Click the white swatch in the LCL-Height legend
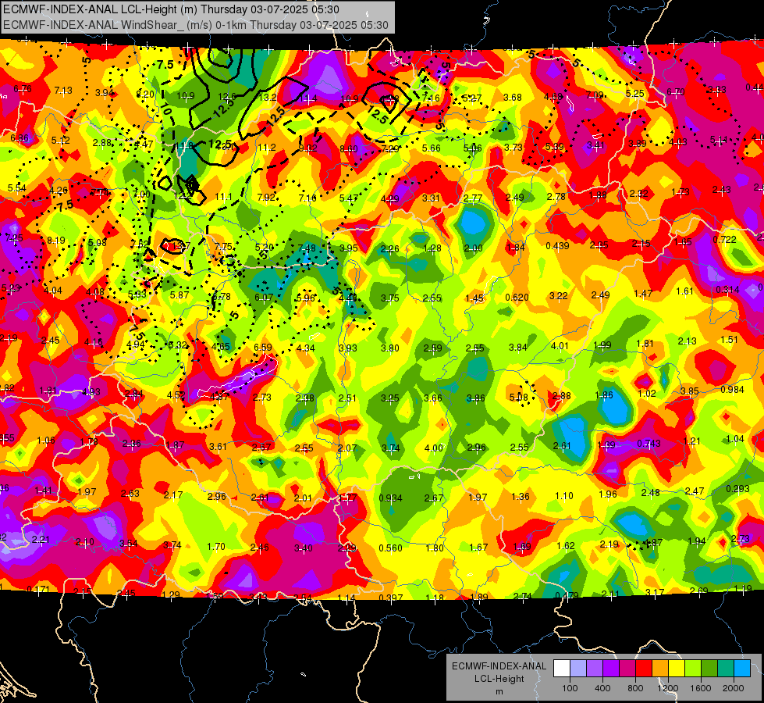The height and width of the screenshot is (703, 764). 562,669
